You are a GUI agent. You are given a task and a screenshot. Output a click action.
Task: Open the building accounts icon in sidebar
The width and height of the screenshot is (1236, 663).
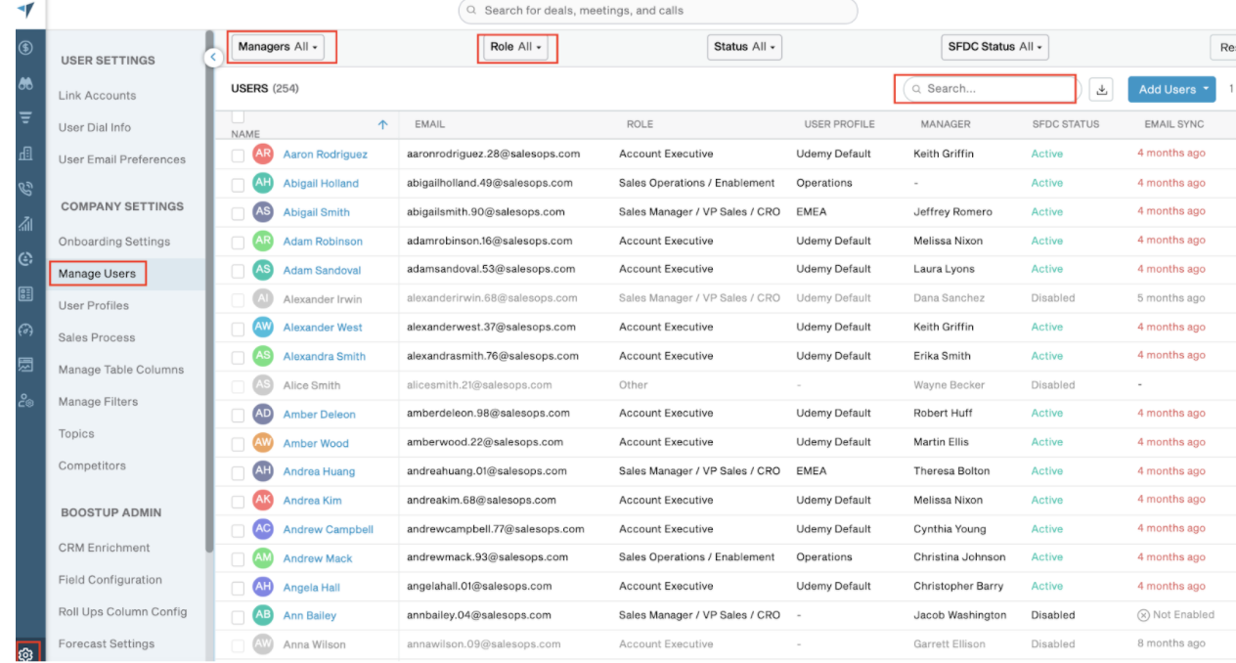(x=25, y=153)
